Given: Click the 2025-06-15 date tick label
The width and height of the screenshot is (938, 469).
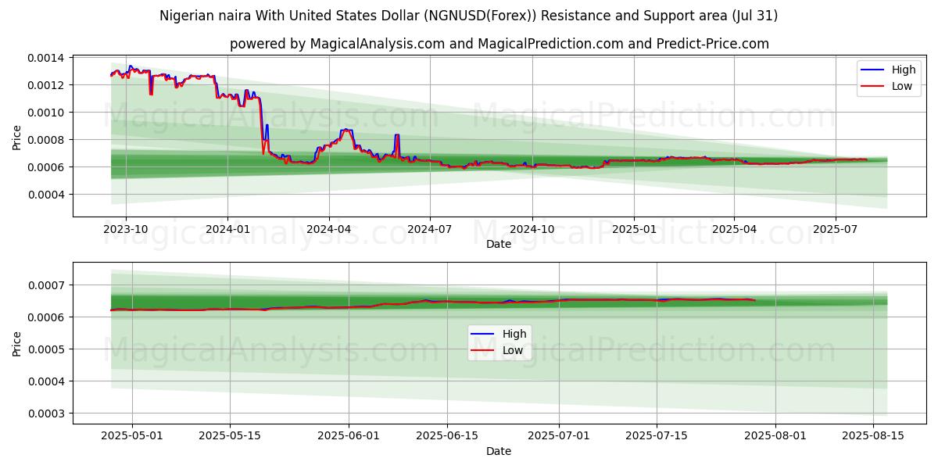Looking at the screenshot, I should tap(448, 436).
